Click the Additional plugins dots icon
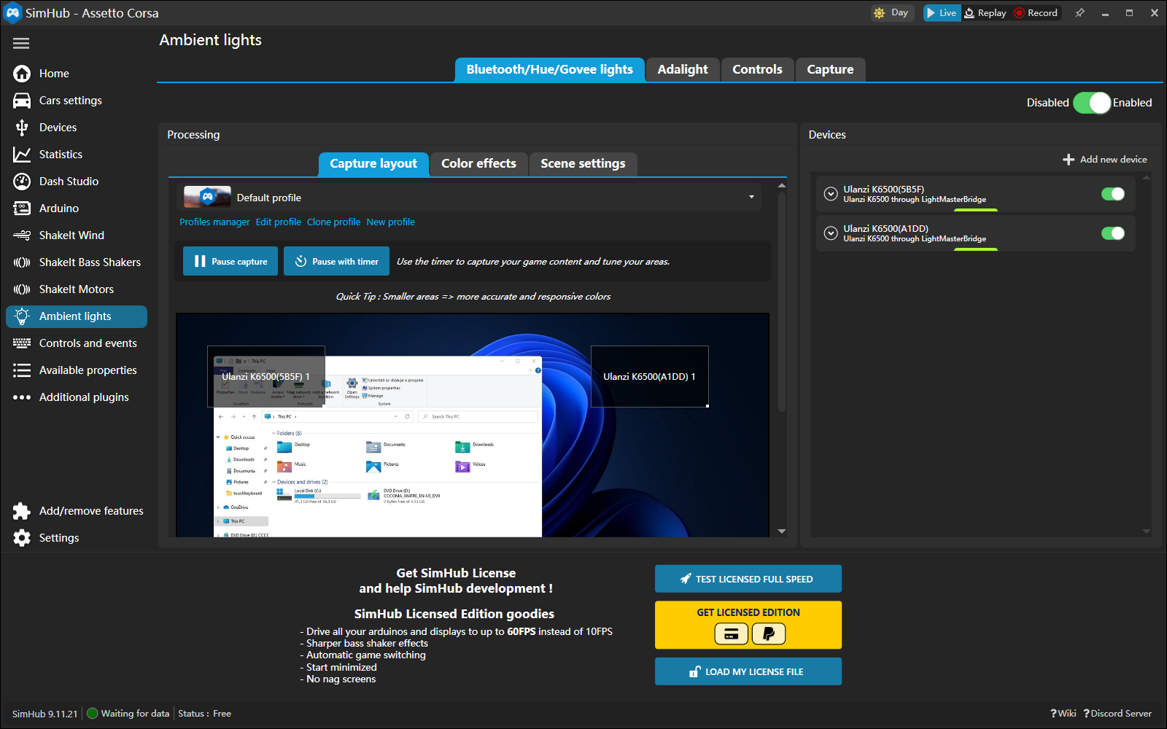 (22, 397)
